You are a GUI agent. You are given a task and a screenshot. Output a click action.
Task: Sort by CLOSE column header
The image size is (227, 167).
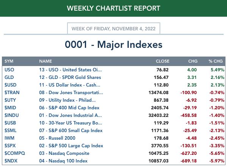pyautogui.click(x=163, y=61)
